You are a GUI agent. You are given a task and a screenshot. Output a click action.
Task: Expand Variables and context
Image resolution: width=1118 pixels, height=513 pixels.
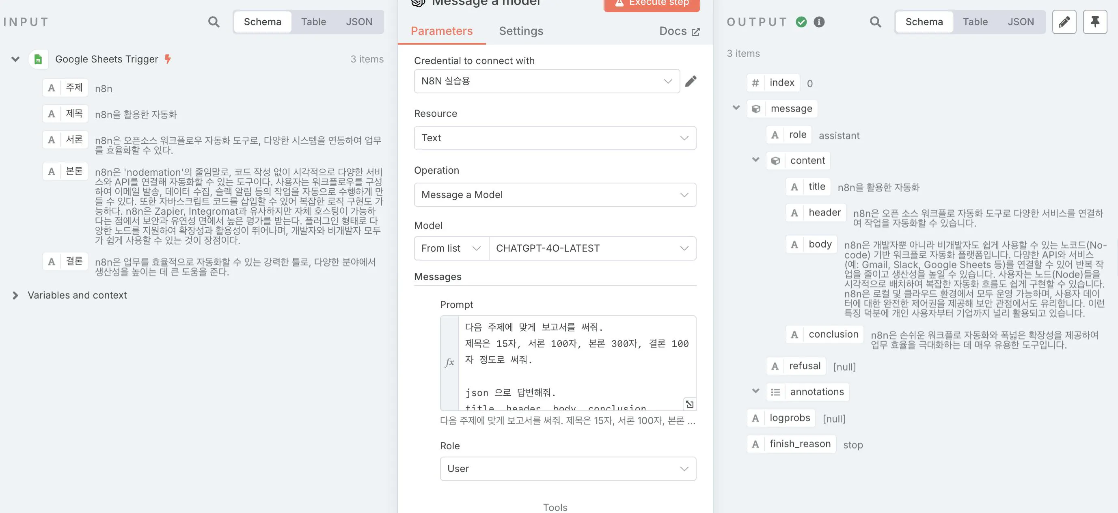15,295
